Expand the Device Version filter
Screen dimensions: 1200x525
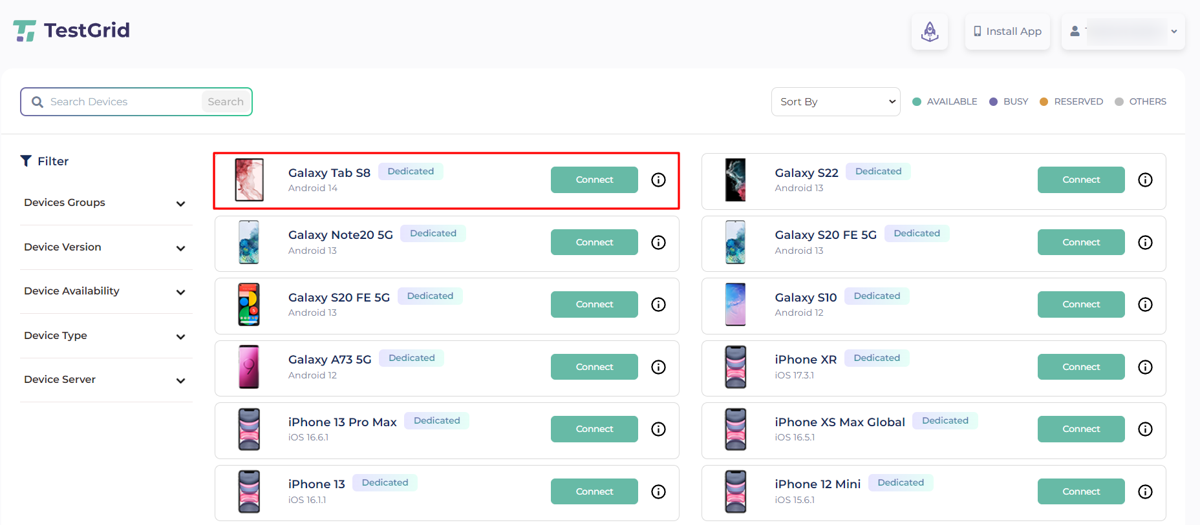(105, 247)
